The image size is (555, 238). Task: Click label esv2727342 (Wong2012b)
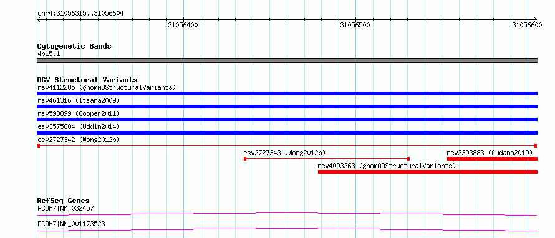click(79, 140)
